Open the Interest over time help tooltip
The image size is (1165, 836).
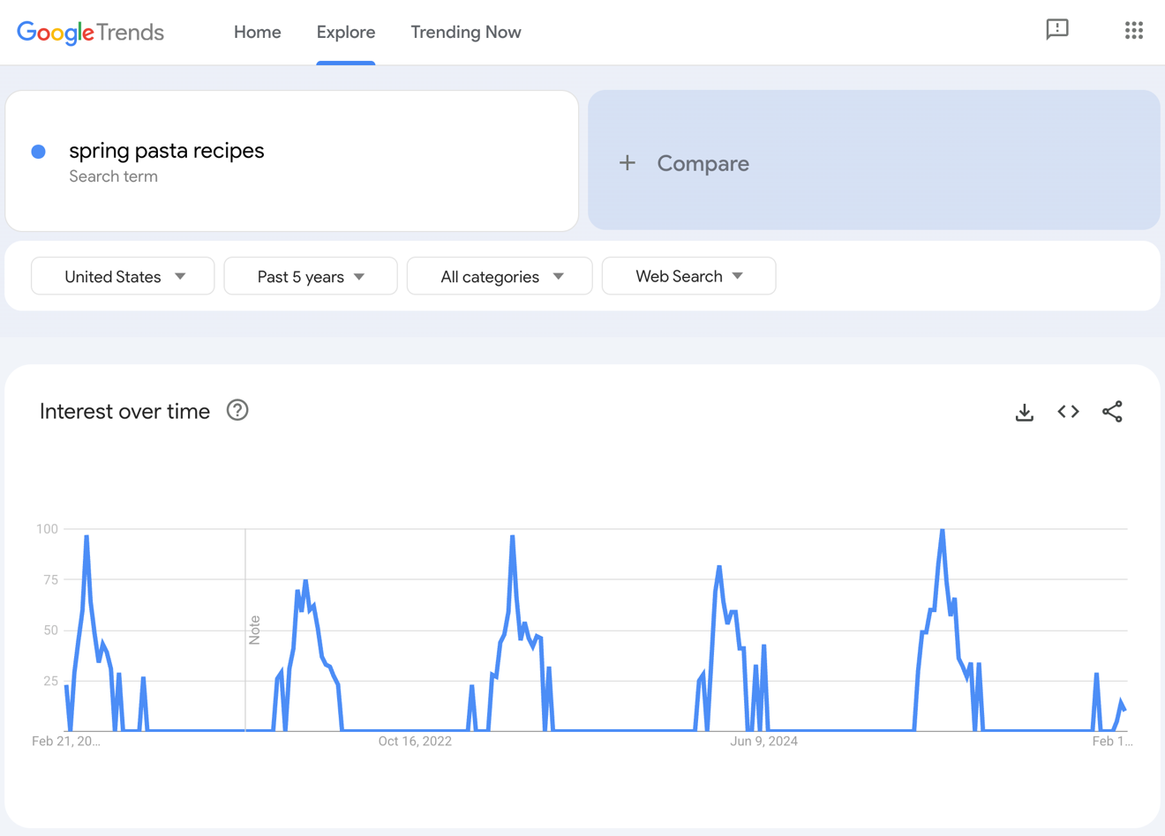pos(237,410)
